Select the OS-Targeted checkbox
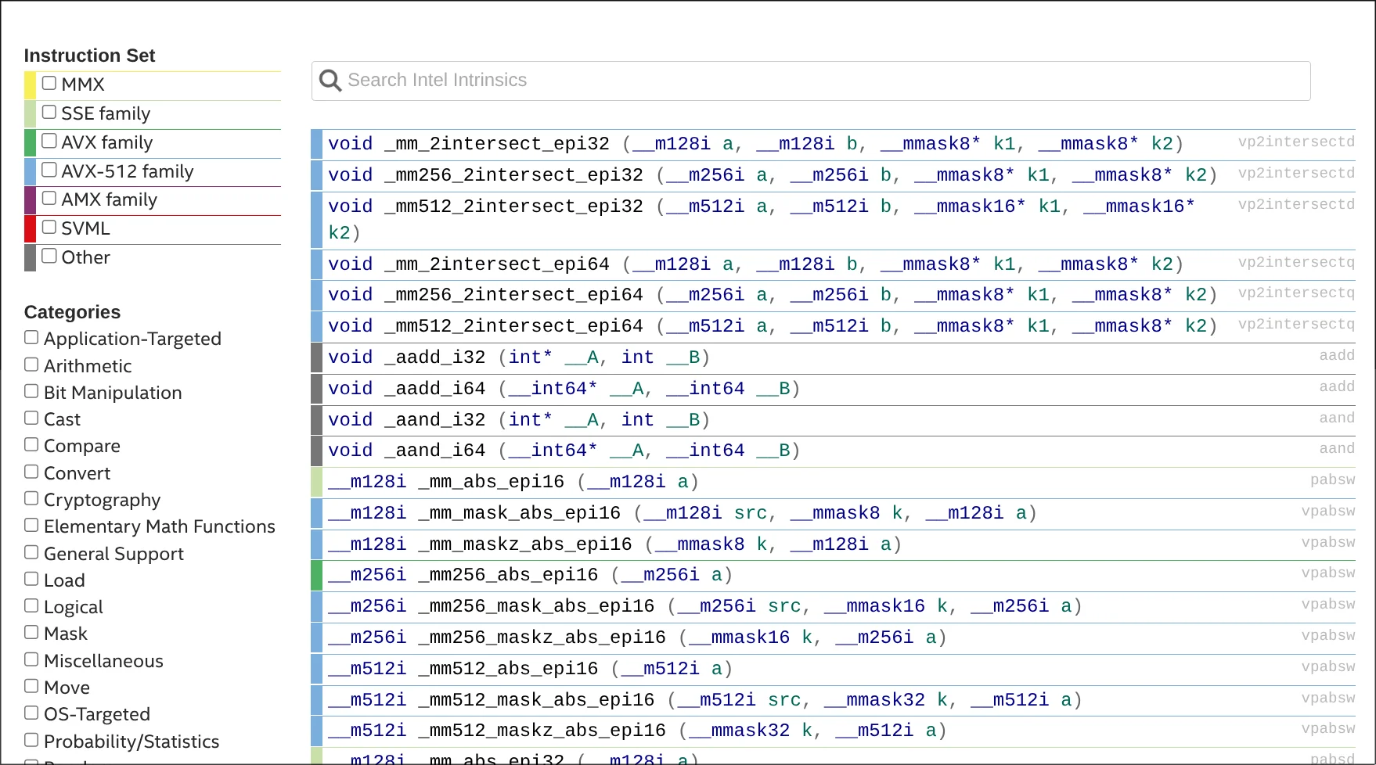1376x765 pixels. tap(31, 713)
